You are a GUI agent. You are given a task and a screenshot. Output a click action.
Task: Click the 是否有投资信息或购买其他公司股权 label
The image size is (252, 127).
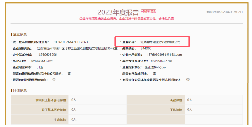tap(38, 73)
